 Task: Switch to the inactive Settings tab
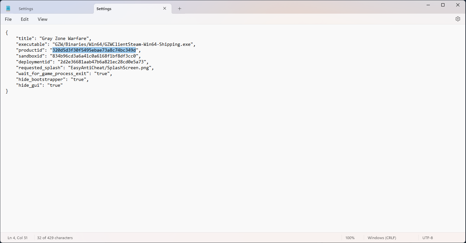tap(54, 9)
